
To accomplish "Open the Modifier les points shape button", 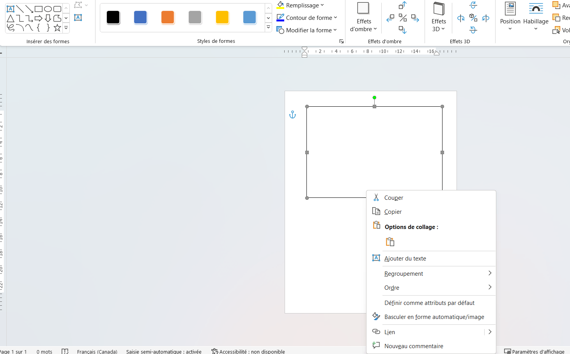I will tap(81, 5).
